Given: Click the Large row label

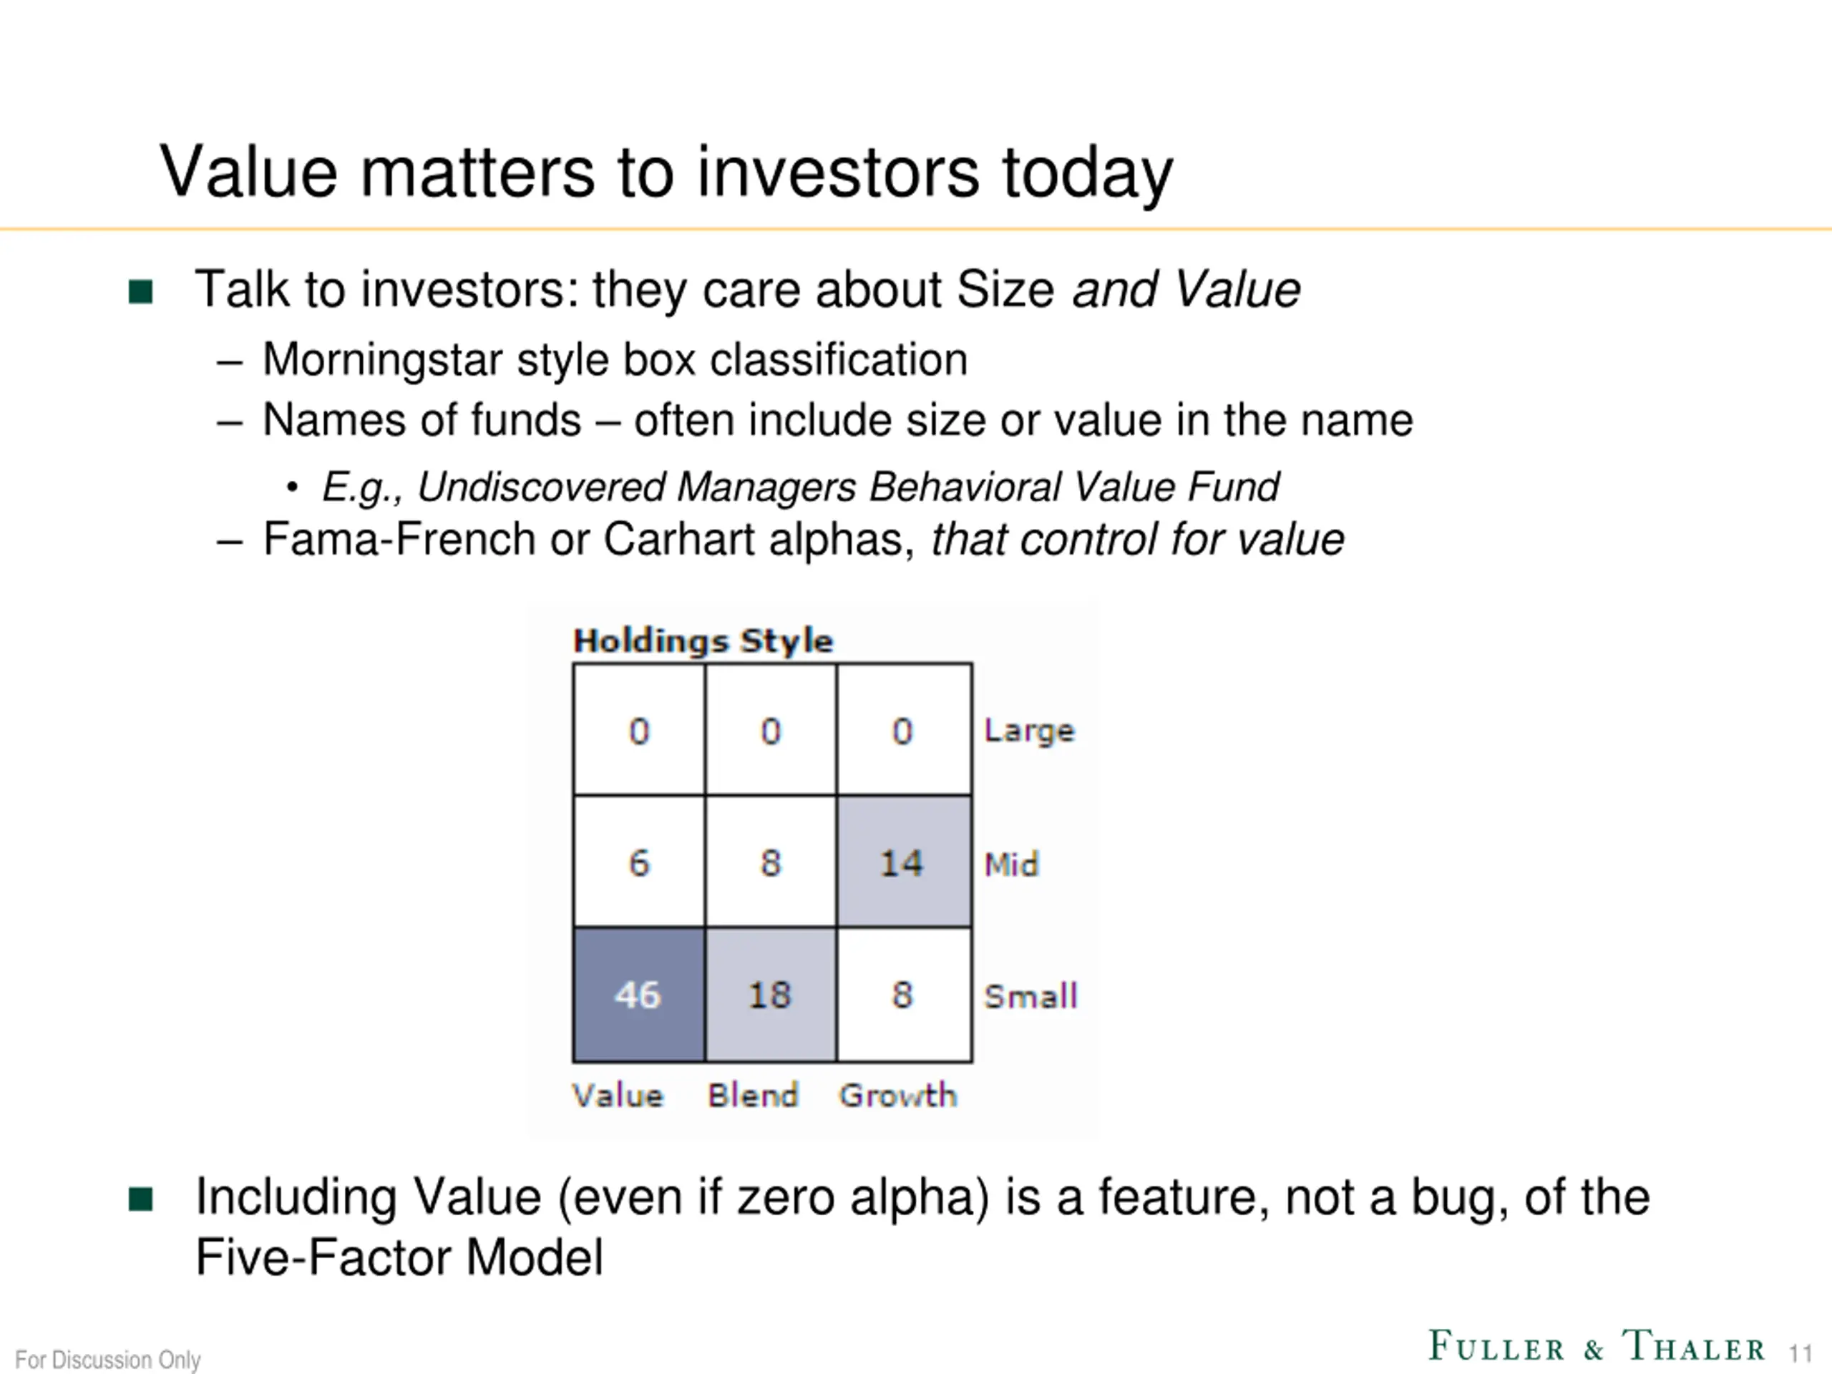Looking at the screenshot, I should tap(1028, 731).
